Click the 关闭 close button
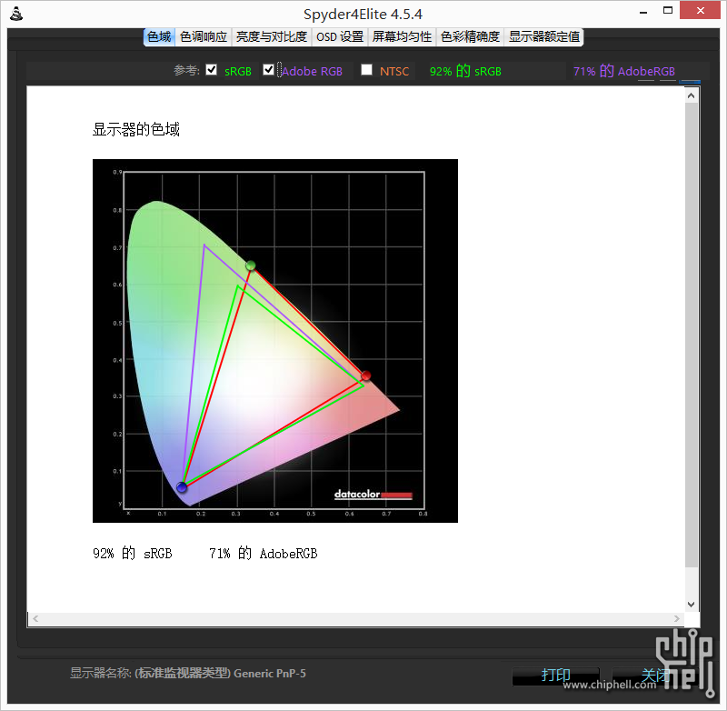Viewport: 727px width, 711px height. point(654,676)
